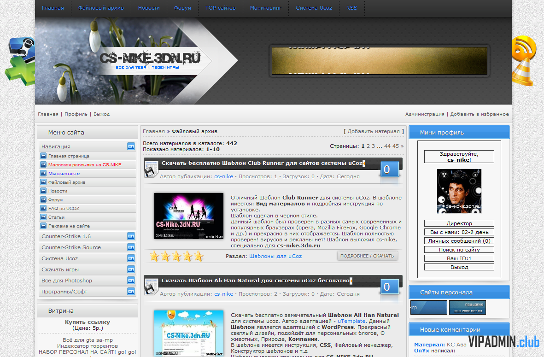
Task: Open Форум in top navigation bar
Action: [182, 8]
